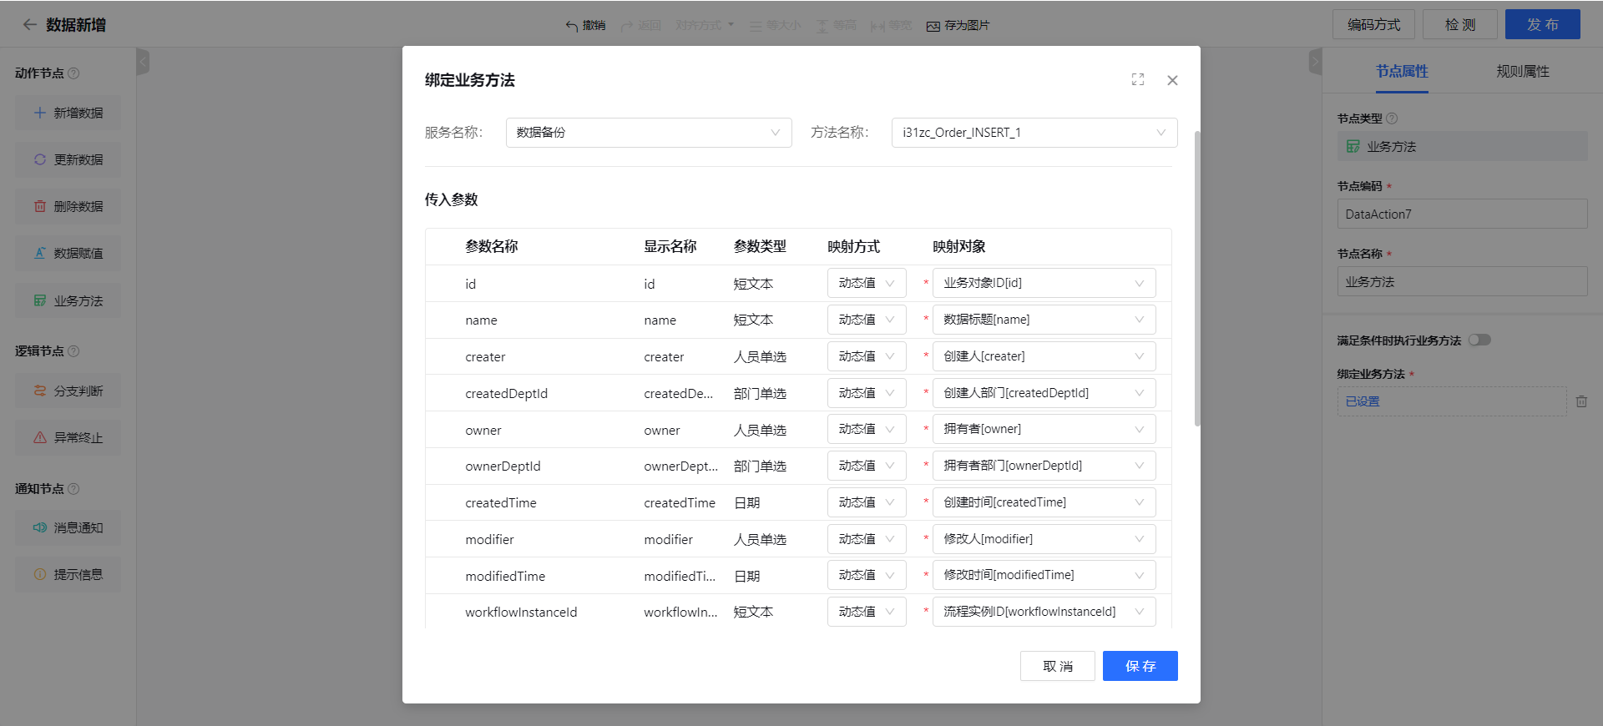The image size is (1603, 726).
Task: Click the 等大小 toolbar item
Action: pos(774,26)
